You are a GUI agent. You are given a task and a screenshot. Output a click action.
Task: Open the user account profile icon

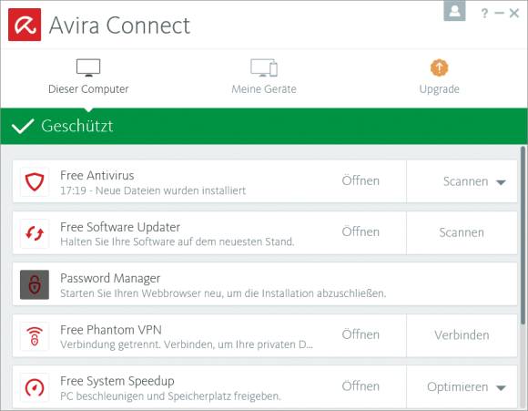[454, 10]
